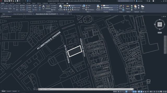Activate the Fillet command
The image size is (167, 93).
(x=35, y=8)
